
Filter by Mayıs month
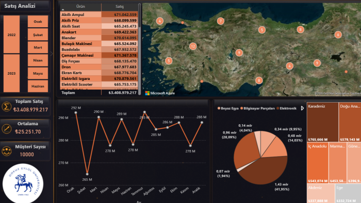[x=38, y=73]
